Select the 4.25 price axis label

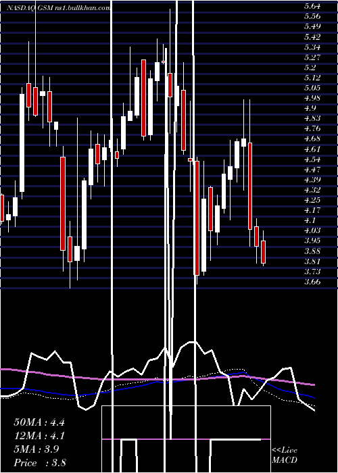pos(312,200)
